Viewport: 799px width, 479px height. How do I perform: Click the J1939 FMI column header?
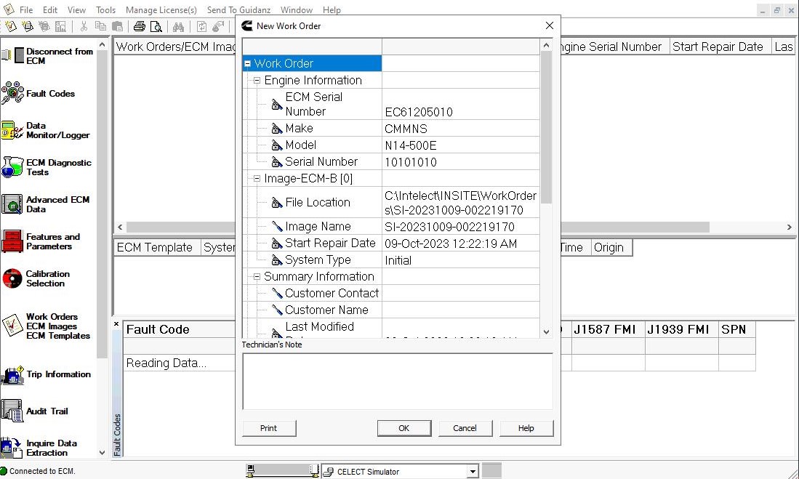click(x=681, y=329)
